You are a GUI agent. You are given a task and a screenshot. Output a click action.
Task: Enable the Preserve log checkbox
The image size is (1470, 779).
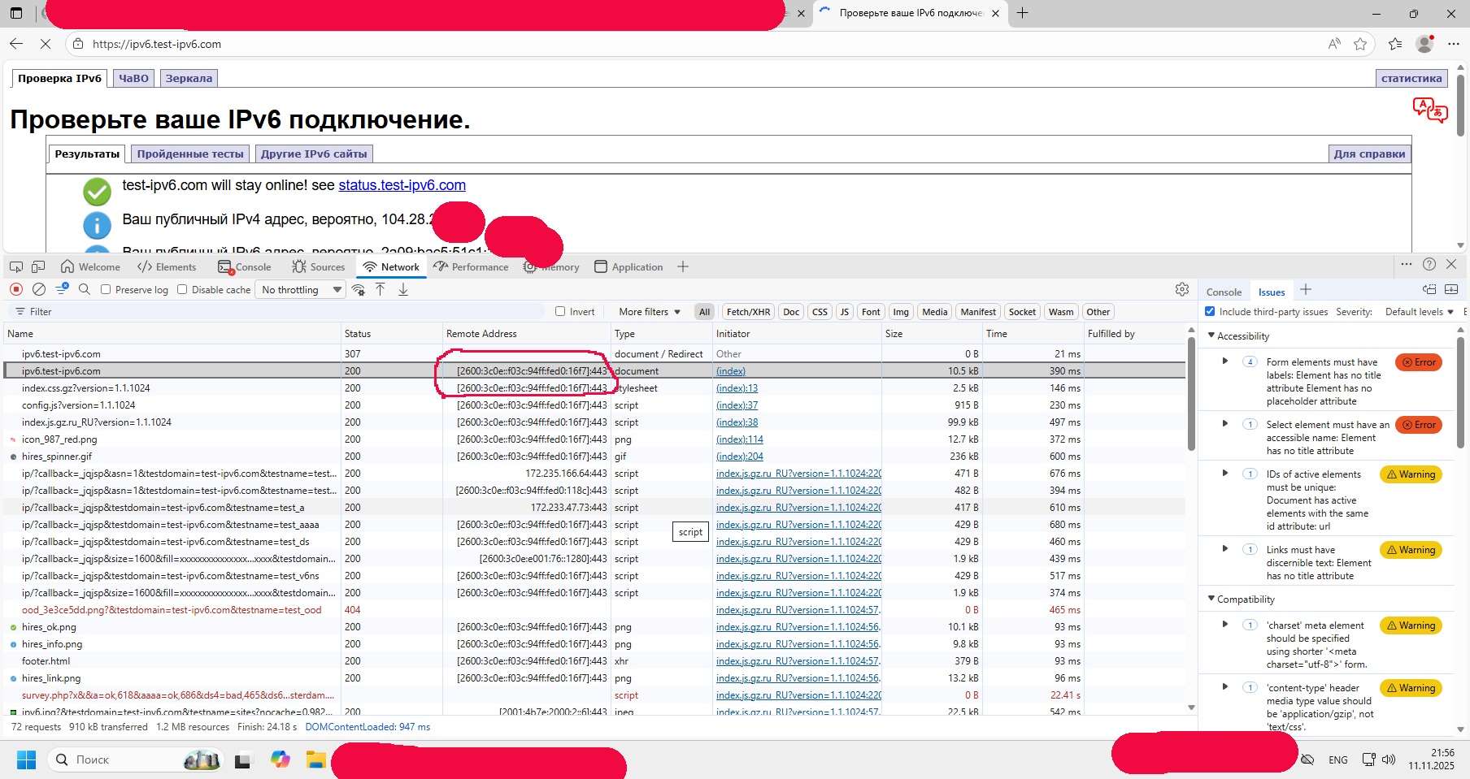(x=106, y=289)
